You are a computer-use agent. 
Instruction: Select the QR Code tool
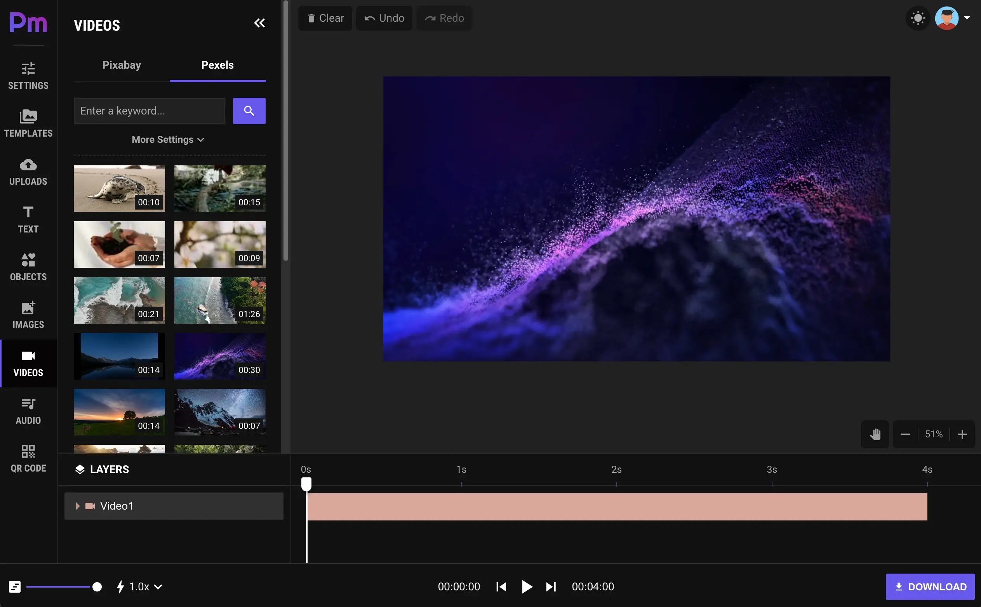tap(28, 457)
